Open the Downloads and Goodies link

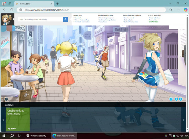pyautogui.click(x=82, y=22)
